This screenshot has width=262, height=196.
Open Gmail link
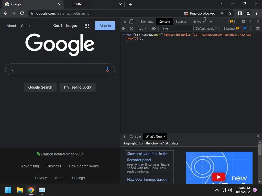[58, 26]
